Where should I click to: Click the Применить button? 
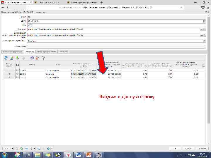(x=203, y=149)
